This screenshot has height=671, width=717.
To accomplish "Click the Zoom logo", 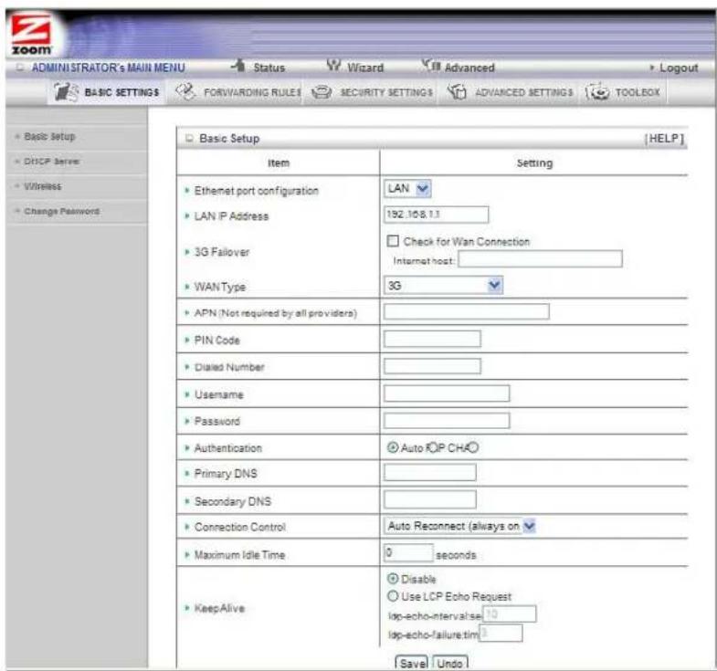I will (x=31, y=35).
